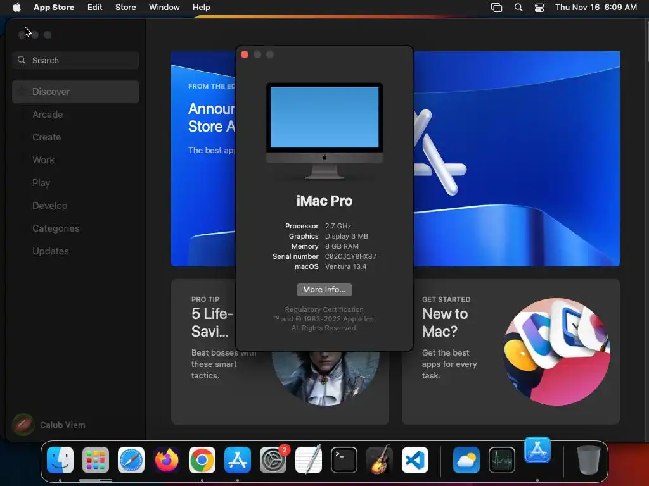Open Develop in the sidebar
This screenshot has width=649, height=486.
pos(75,206)
